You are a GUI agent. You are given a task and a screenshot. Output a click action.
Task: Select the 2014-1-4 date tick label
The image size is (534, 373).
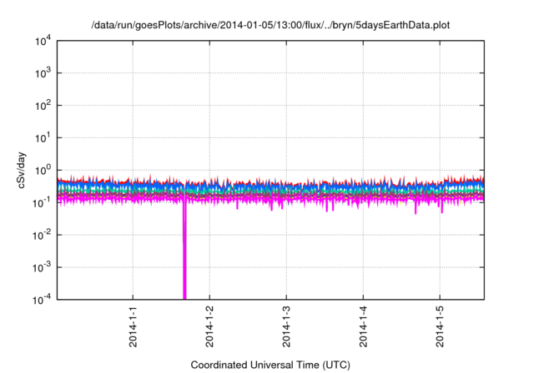tap(364, 326)
